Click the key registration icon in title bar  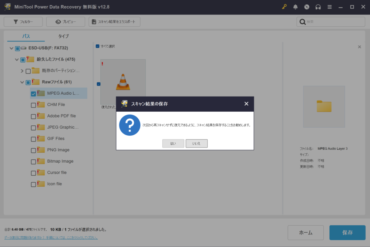click(x=284, y=7)
